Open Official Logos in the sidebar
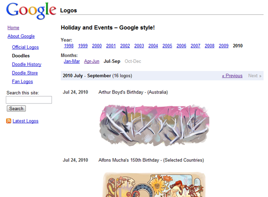 (25, 47)
